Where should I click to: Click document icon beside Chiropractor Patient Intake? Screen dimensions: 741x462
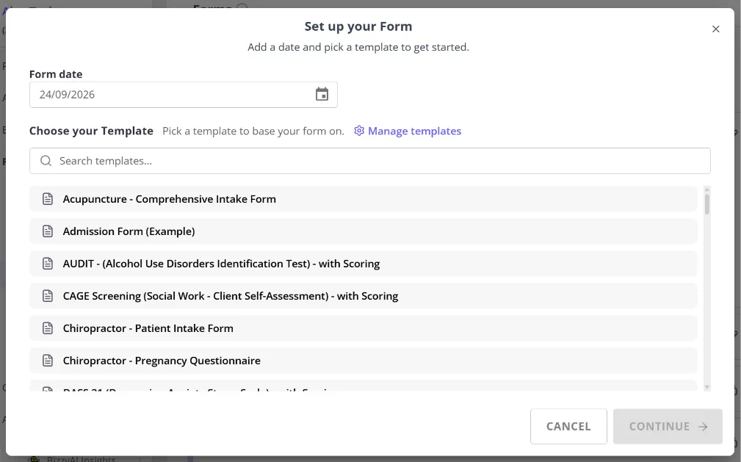pos(48,328)
